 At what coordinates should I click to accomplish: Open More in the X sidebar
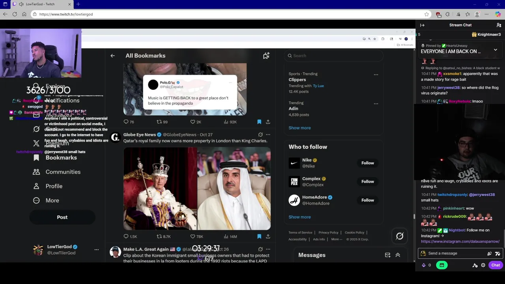(47, 200)
